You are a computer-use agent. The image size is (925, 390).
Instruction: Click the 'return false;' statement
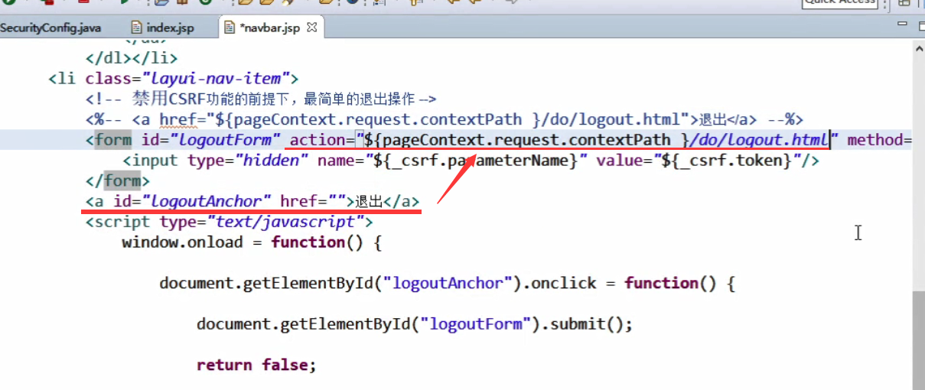[x=256, y=365]
